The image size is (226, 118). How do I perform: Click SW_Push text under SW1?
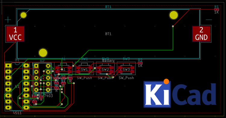click(84, 78)
